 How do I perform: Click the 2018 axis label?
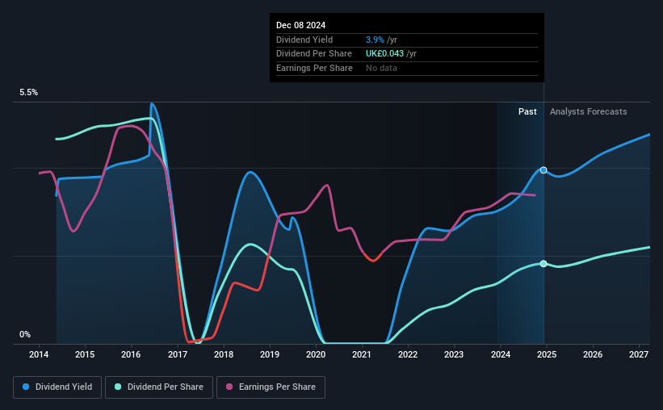pos(224,354)
